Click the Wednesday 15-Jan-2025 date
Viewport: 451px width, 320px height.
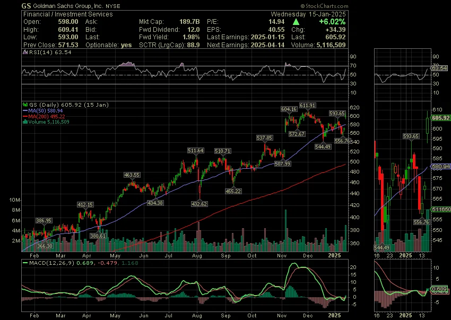pos(308,14)
